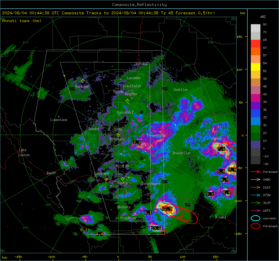Click the Innisfail city label

tap(125, 112)
